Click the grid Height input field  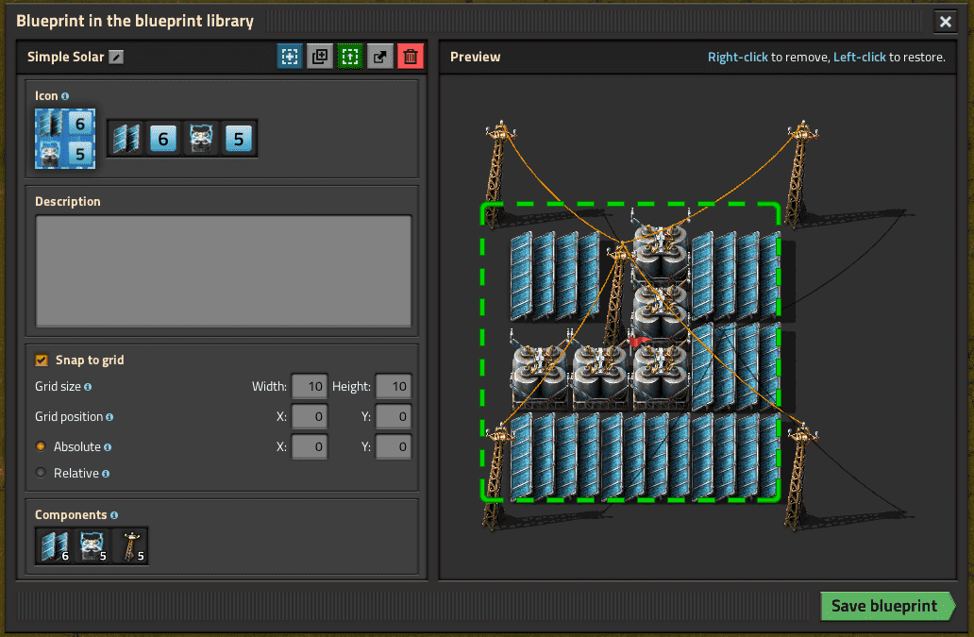coord(394,386)
